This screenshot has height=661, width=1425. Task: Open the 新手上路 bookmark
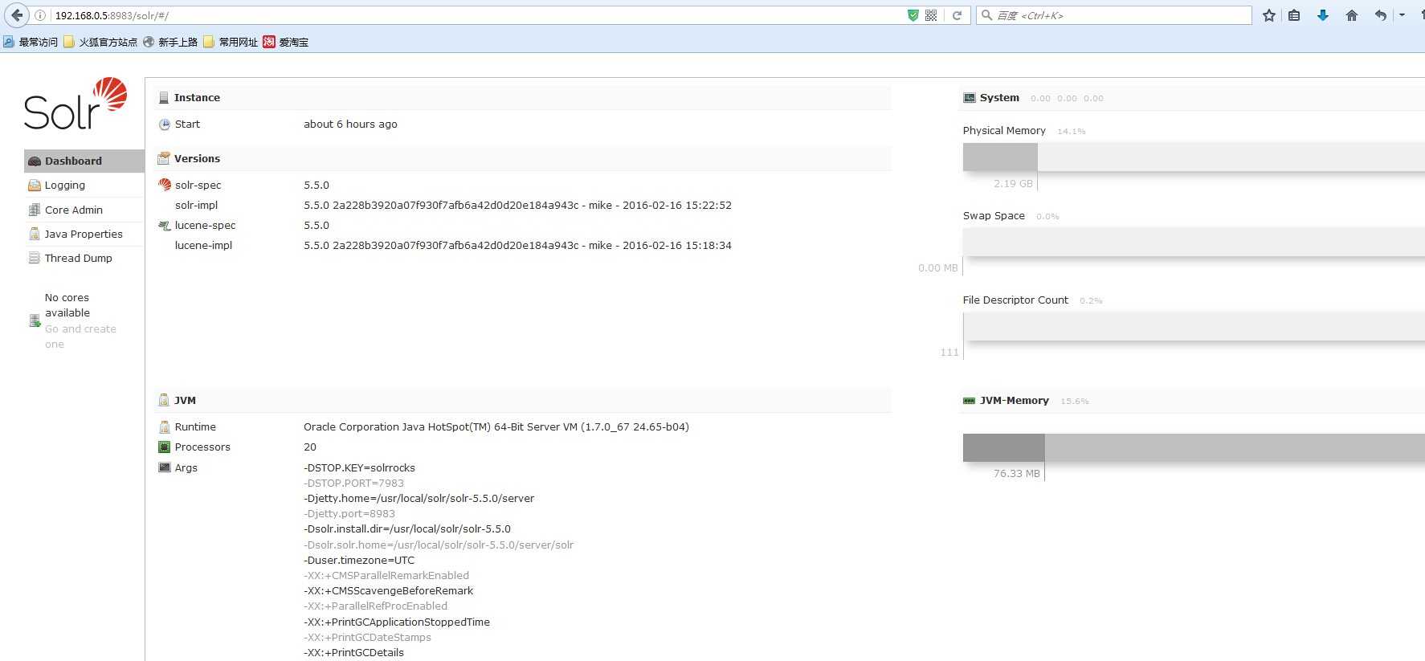click(x=170, y=42)
